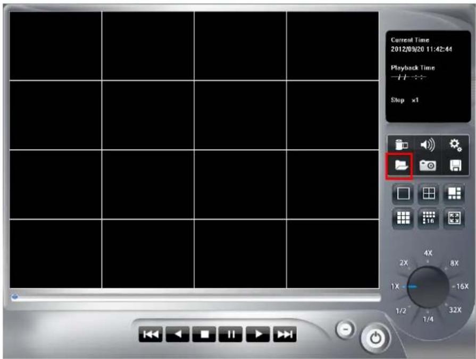476x359 pixels.
Task: Pause the playback
Action: click(x=231, y=334)
